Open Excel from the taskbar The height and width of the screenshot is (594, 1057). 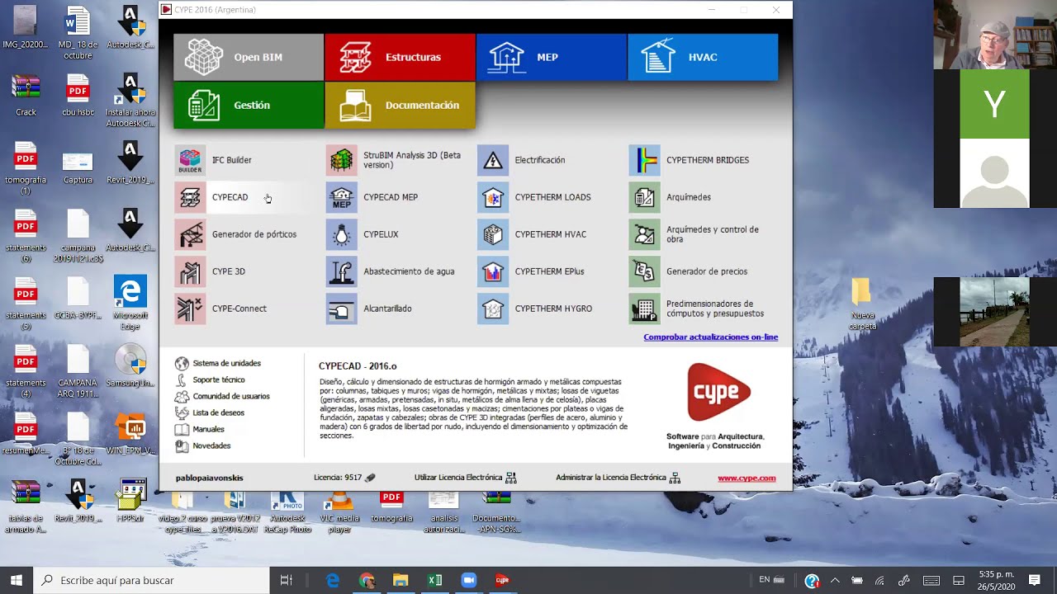[434, 580]
